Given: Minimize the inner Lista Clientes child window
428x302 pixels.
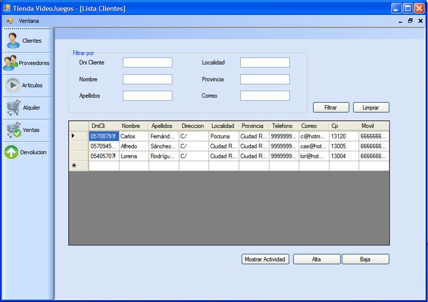Looking at the screenshot, I should (400, 21).
